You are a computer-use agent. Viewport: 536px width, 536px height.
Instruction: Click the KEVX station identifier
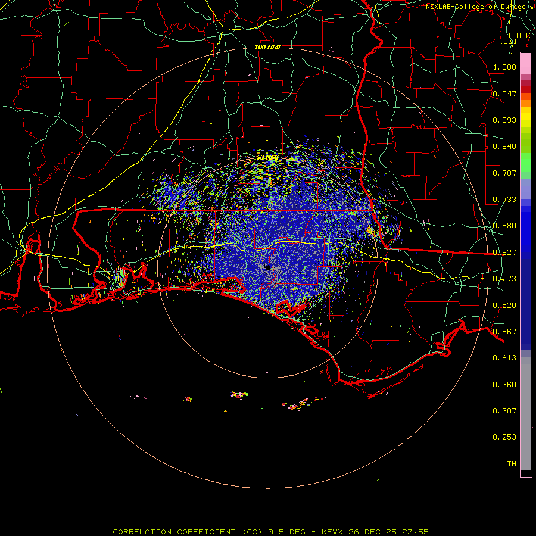coord(334,532)
